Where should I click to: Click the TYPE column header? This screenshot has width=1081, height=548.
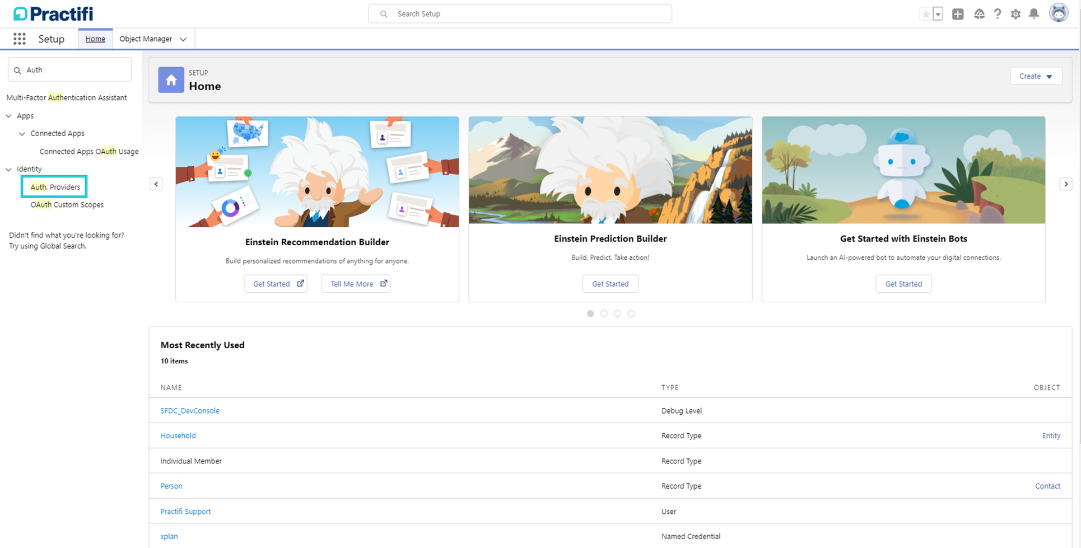670,387
